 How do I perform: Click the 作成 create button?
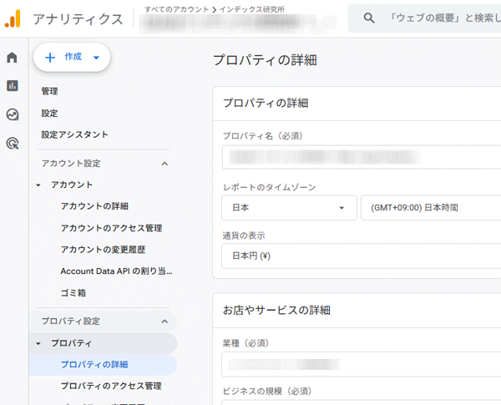72,57
